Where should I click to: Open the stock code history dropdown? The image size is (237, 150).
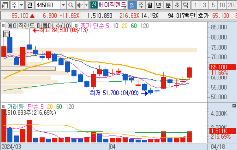click(63, 5)
